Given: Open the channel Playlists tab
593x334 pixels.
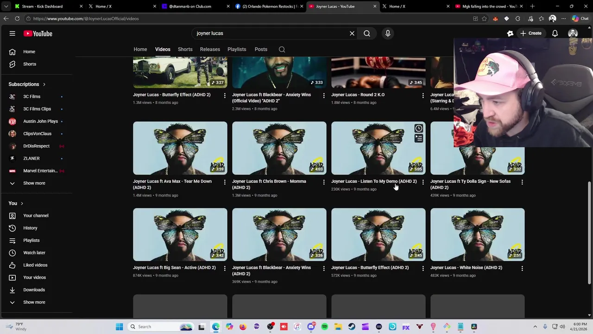Looking at the screenshot, I should point(237,49).
